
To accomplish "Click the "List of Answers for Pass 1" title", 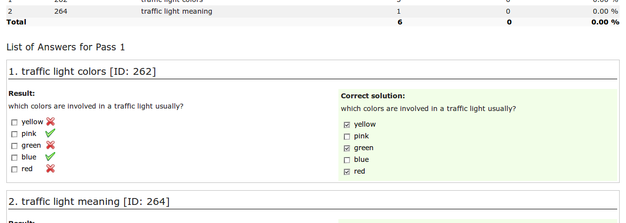I will [66, 47].
